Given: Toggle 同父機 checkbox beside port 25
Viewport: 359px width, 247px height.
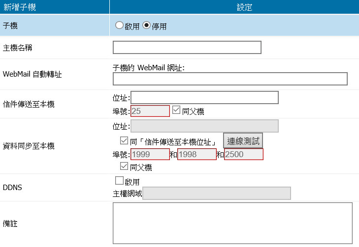Looking at the screenshot, I should pos(176,110).
